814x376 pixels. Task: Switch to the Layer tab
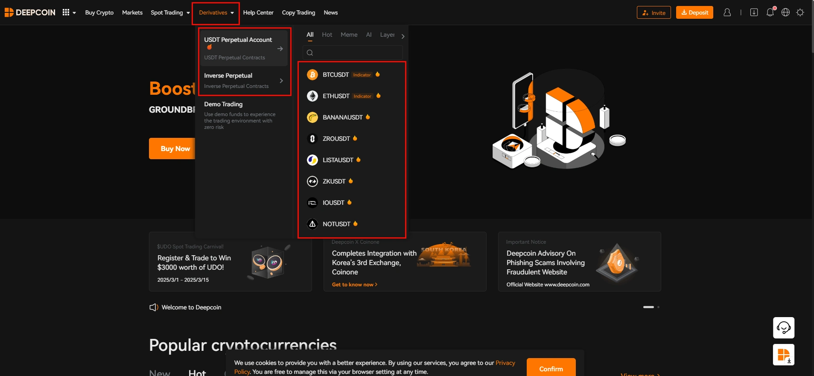(387, 35)
